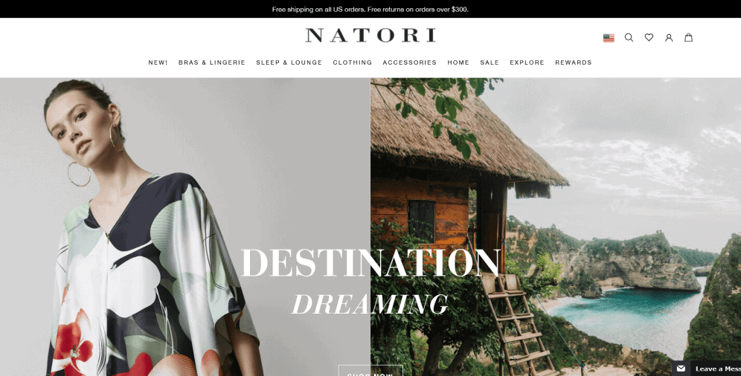Viewport: 741px width, 376px height.
Task: Select the Home navigation item
Action: click(x=458, y=62)
